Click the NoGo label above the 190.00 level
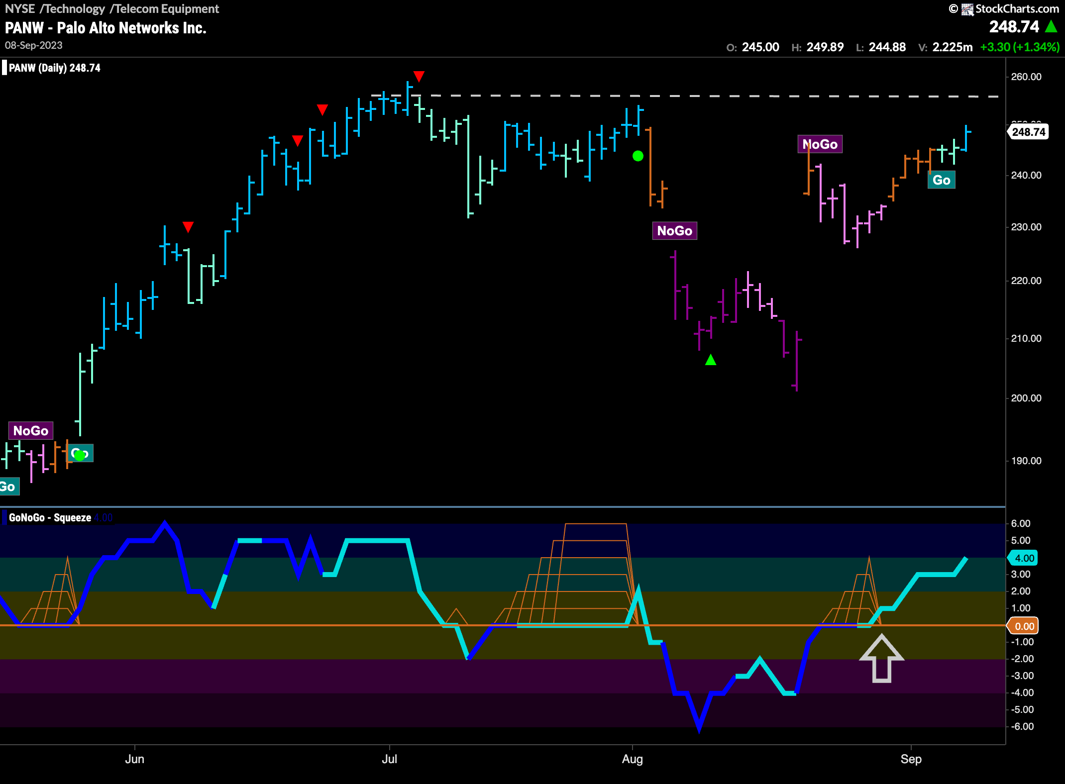This screenshot has height=784, width=1065. tap(31, 431)
